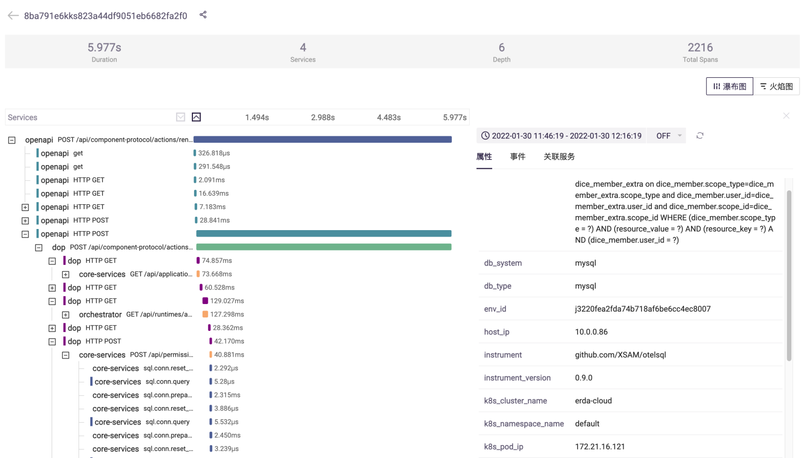Collapse the root openapi POST span
The width and height of the screenshot is (806, 458).
click(12, 140)
